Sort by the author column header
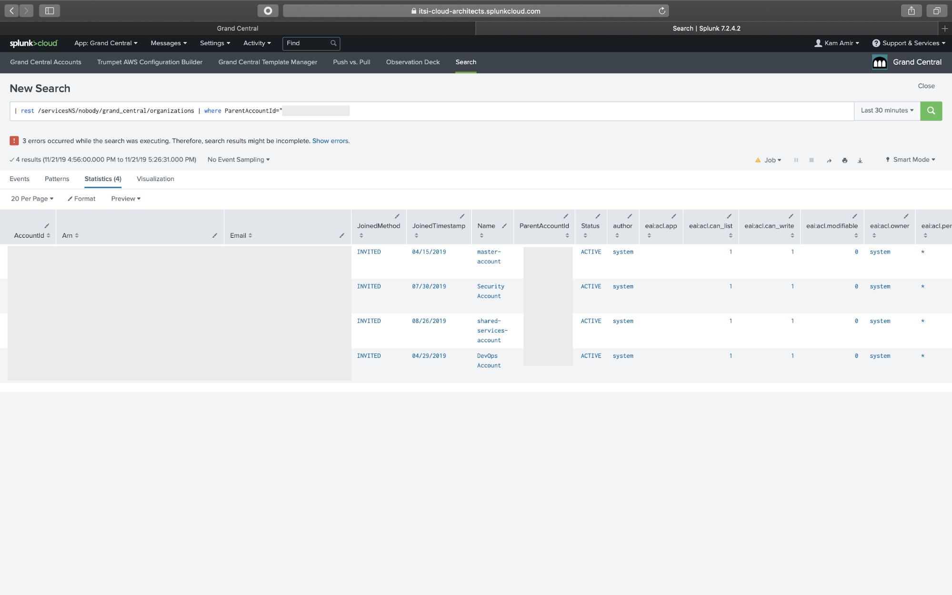952x595 pixels. (622, 226)
